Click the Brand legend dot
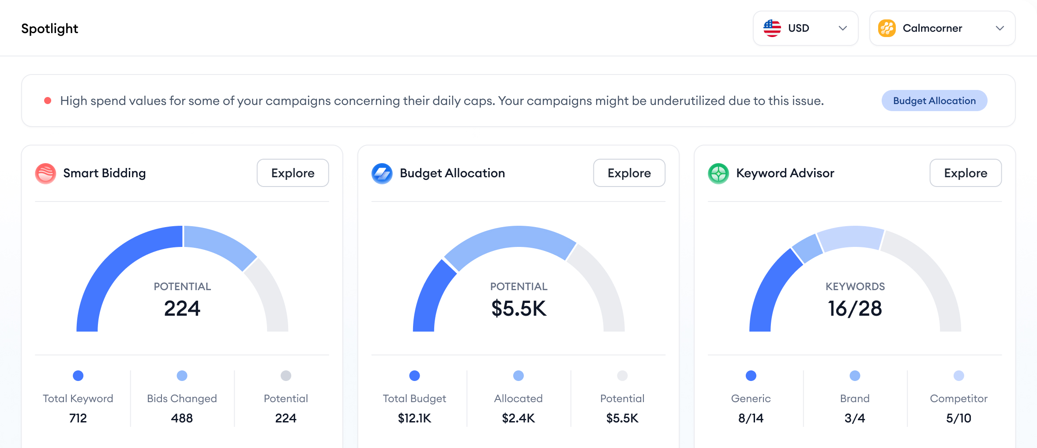1037x448 pixels. click(855, 376)
